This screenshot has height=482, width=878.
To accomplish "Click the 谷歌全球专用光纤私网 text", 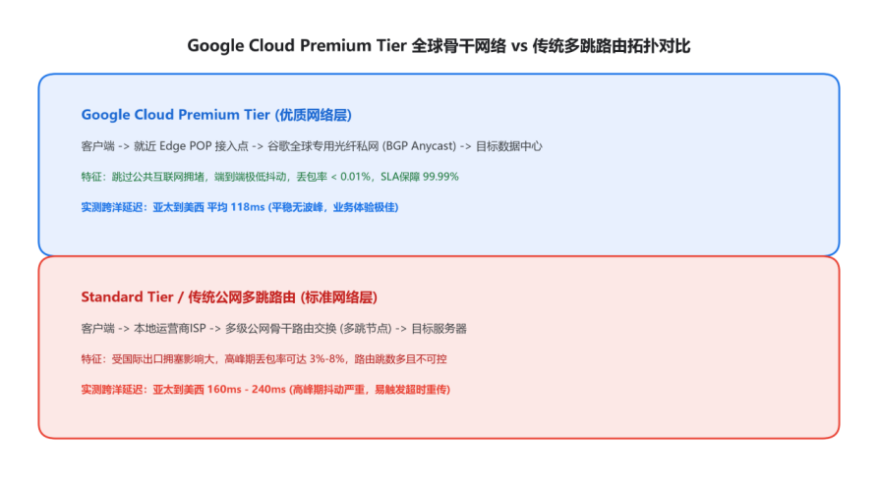I will (x=323, y=146).
